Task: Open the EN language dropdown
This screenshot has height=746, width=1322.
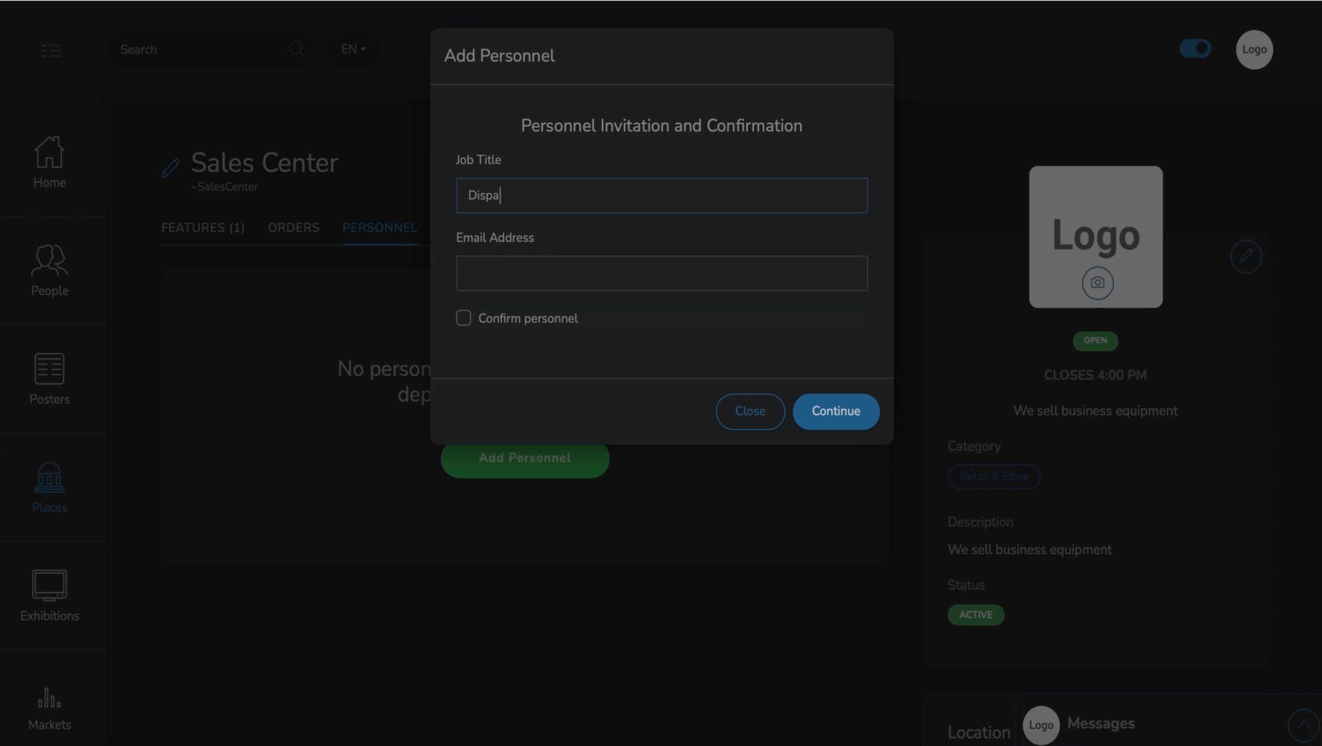Action: (353, 49)
